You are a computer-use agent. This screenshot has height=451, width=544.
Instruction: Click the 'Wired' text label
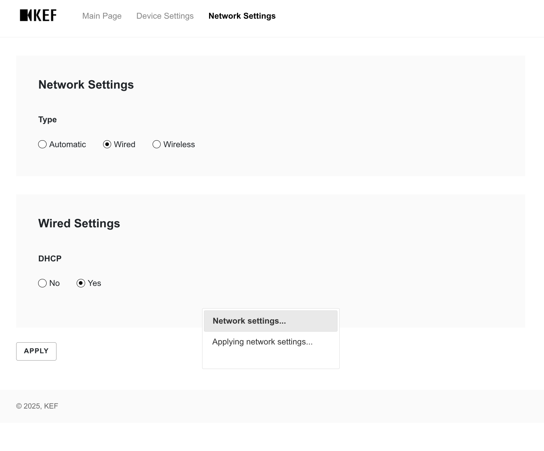(125, 145)
